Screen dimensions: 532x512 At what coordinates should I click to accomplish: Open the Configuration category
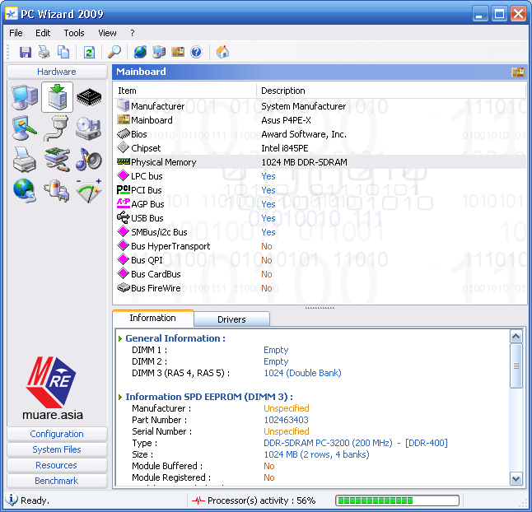(57, 434)
